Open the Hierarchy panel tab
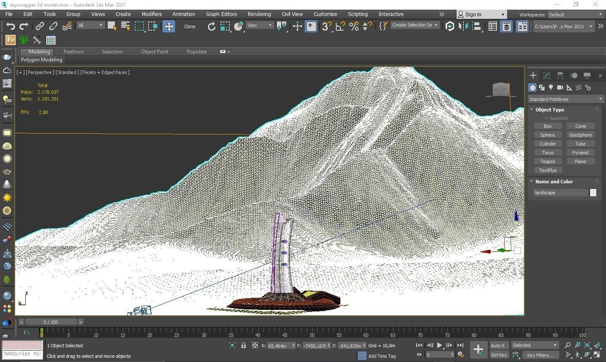 (560, 76)
